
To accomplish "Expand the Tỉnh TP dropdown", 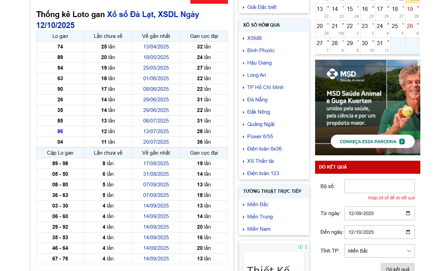I will [379, 251].
